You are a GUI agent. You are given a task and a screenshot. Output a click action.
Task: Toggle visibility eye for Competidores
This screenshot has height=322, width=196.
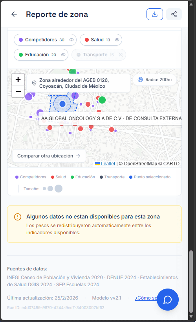(71, 40)
